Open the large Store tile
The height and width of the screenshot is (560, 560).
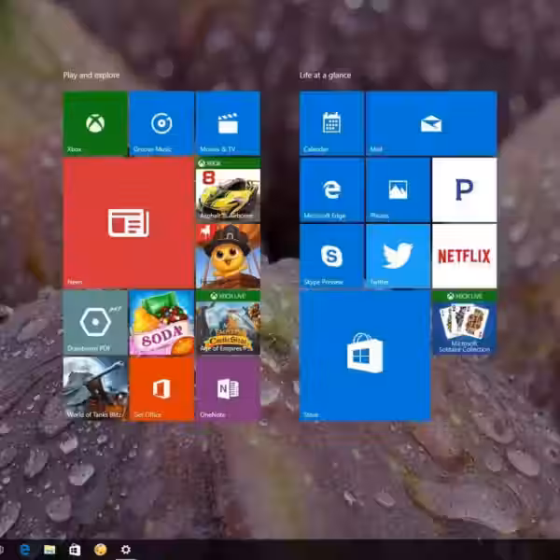pyautogui.click(x=364, y=355)
